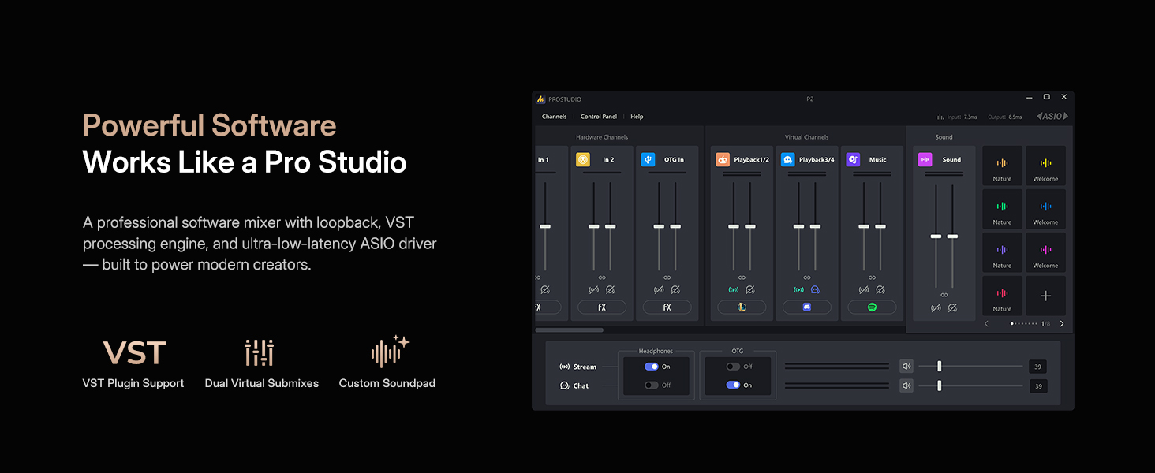This screenshot has height=473, width=1155.
Task: Toggle stream routing on Music channel
Action: pos(863,290)
